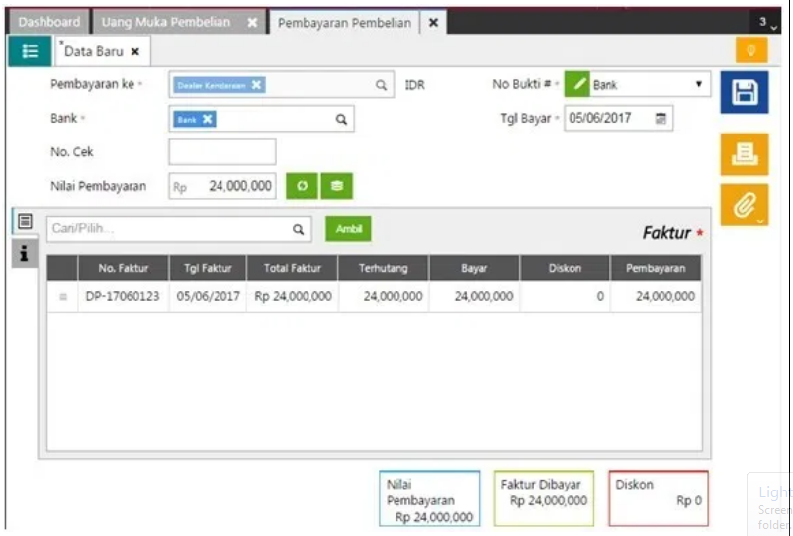Screen dimensions: 793x536
Task: Click the search icon in Pembayaran ke field
Action: coord(381,86)
